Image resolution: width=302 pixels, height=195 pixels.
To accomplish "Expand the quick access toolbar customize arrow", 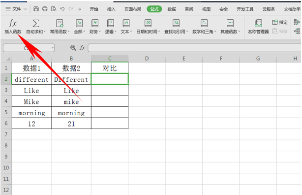I will pyautogui.click(x=80, y=9).
